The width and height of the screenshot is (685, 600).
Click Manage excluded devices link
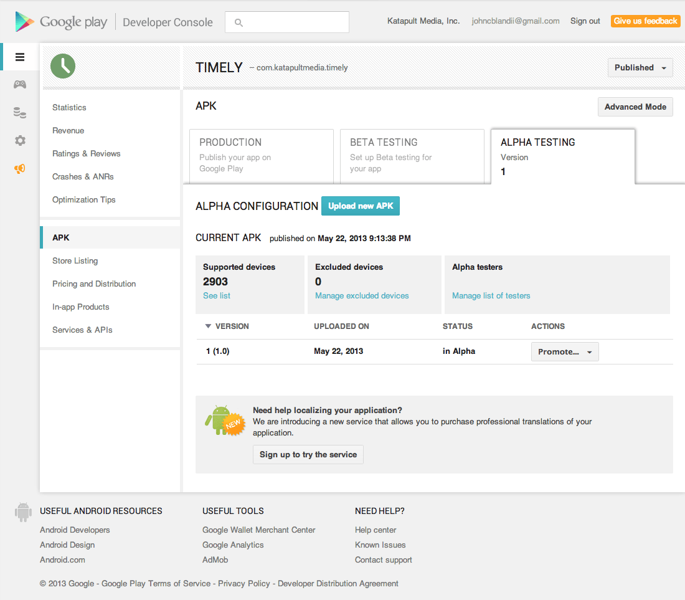coord(362,296)
